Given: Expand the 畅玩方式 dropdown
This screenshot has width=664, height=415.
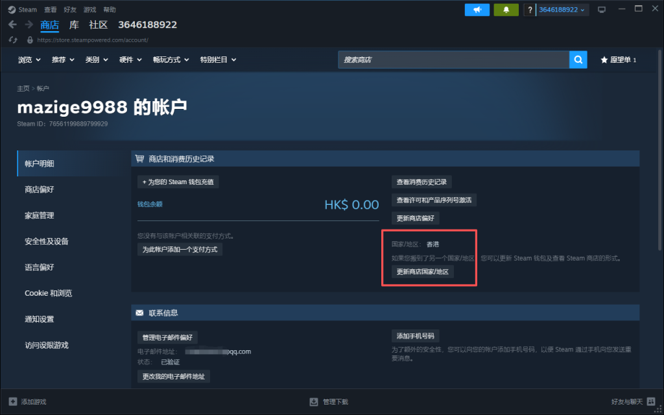Looking at the screenshot, I should (171, 60).
